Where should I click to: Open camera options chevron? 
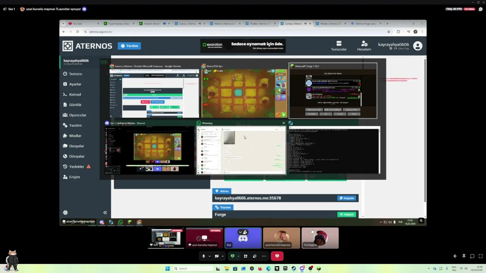pos(222,256)
